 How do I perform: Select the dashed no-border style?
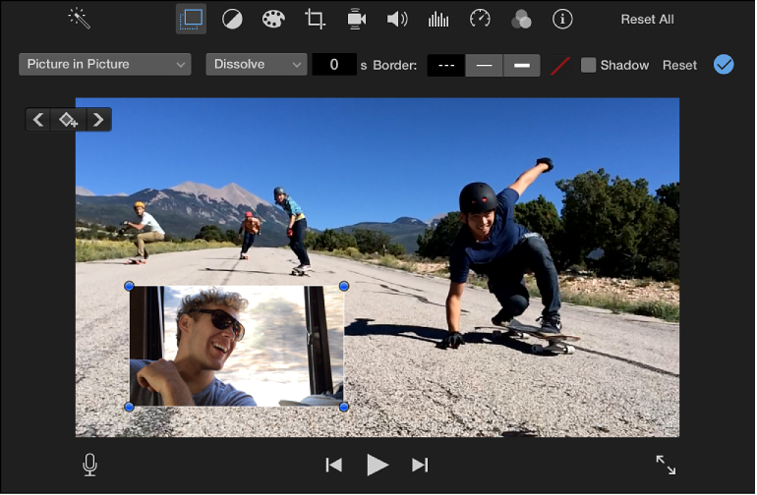446,65
